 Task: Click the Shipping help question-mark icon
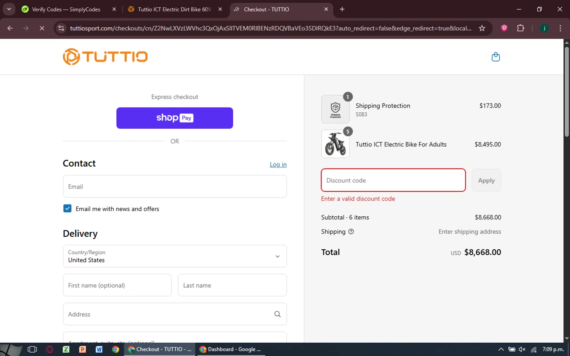(x=351, y=232)
